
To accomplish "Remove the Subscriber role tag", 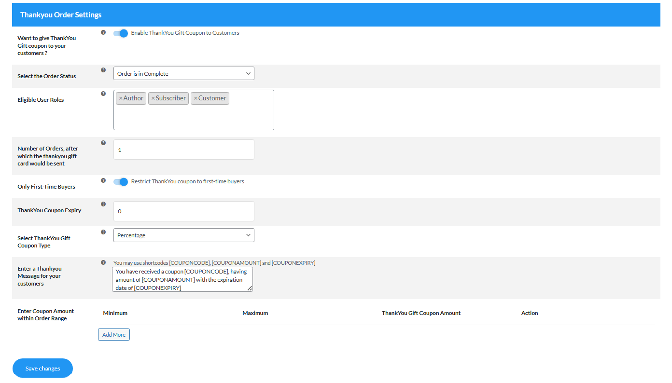I will point(153,98).
